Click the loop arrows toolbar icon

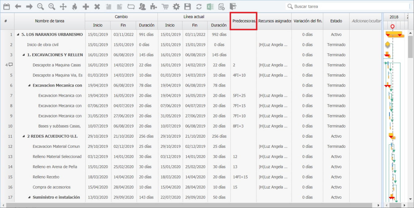pos(131,6)
